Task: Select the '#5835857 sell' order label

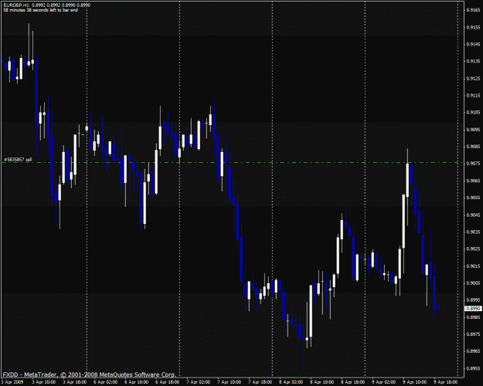Action: point(18,160)
